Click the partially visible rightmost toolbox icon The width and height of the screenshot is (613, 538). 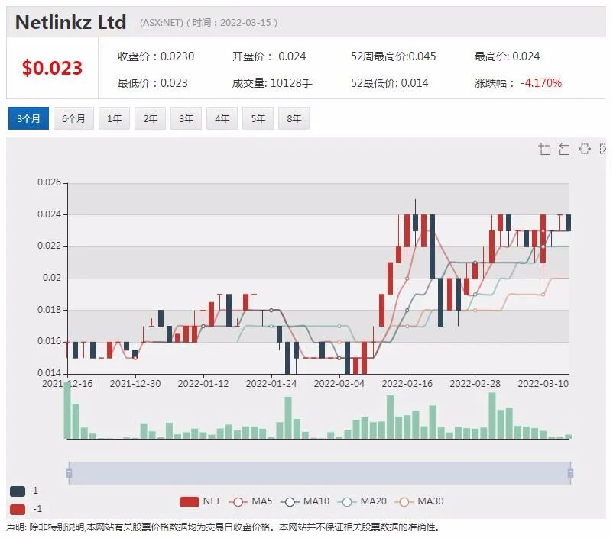(602, 149)
